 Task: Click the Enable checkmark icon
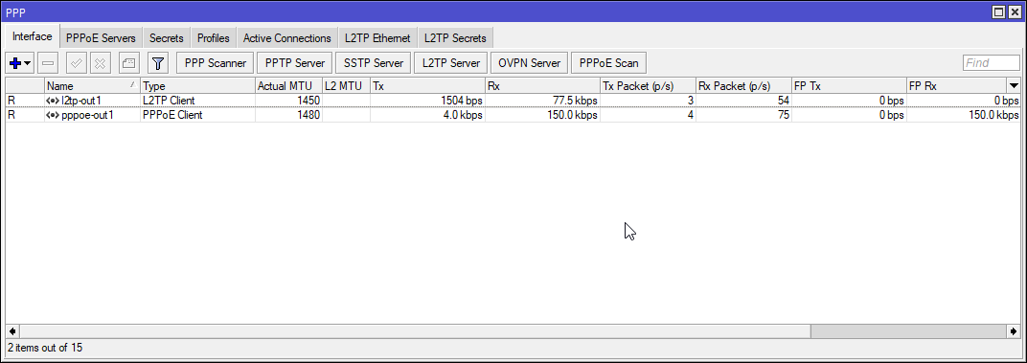[x=76, y=63]
